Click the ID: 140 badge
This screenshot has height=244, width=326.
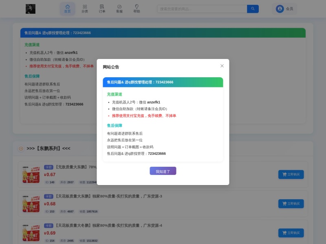click(x=50, y=182)
